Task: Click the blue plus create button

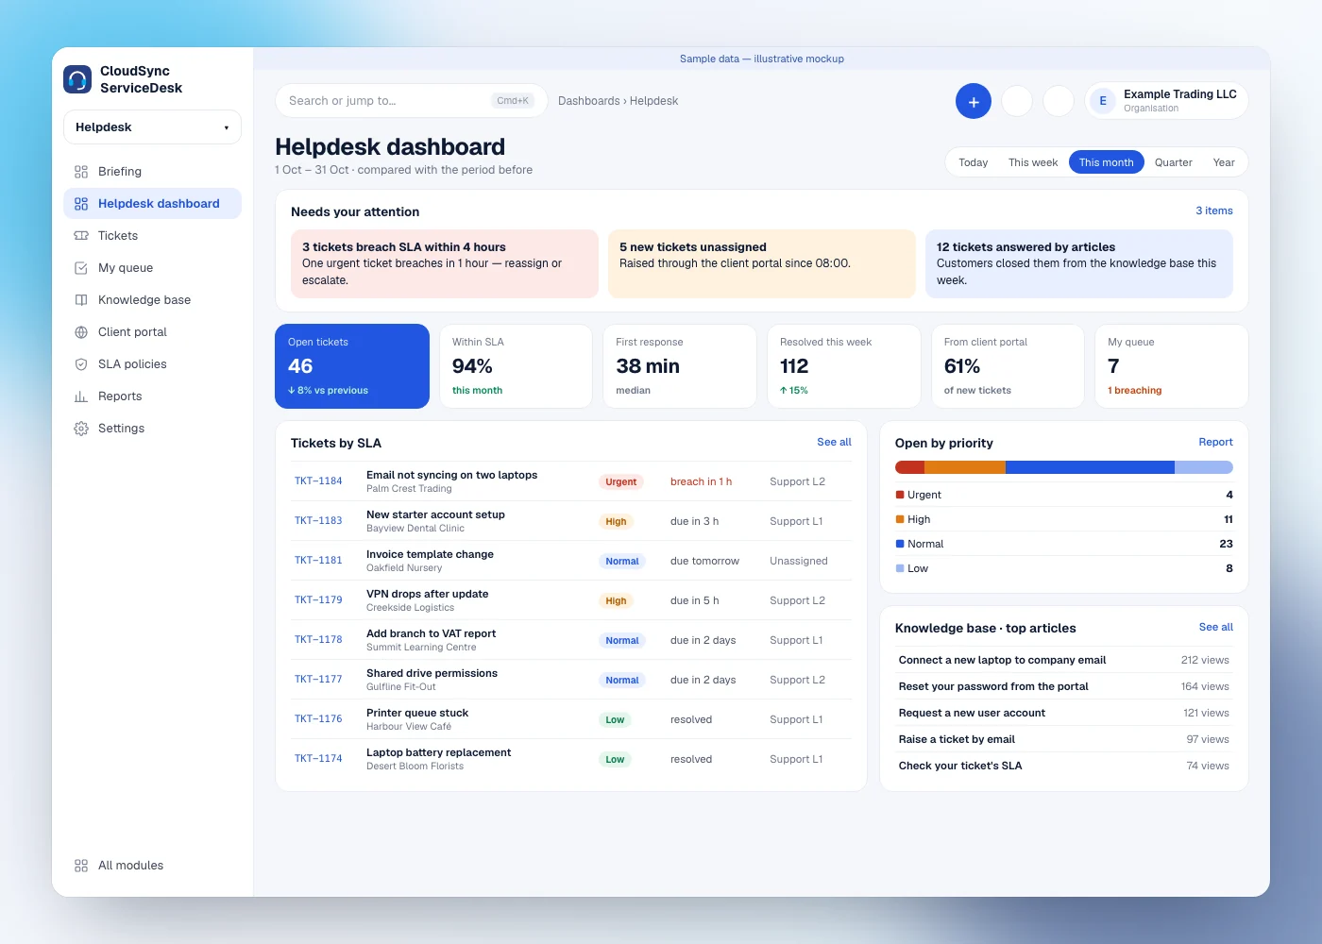Action: coord(974,101)
